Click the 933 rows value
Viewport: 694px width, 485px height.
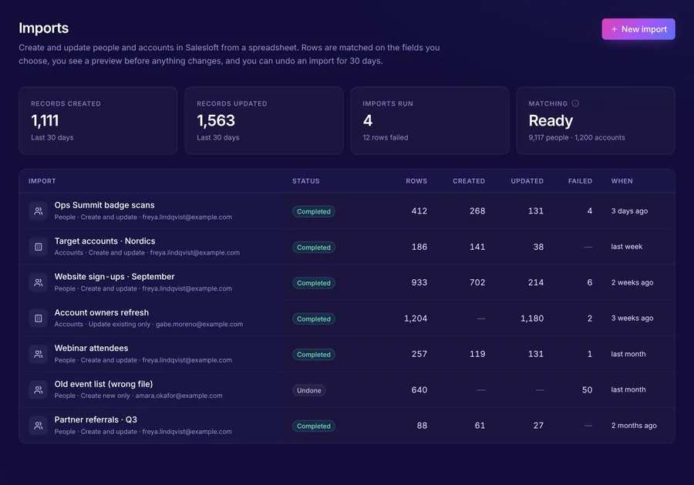[419, 282]
